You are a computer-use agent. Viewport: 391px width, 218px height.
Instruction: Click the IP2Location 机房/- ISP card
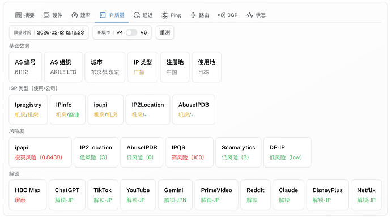pos(148,110)
